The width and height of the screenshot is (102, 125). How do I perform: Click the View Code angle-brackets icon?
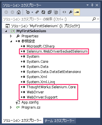64,12
